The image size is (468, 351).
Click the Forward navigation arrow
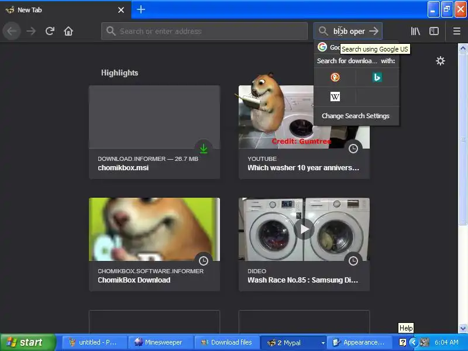pos(31,31)
